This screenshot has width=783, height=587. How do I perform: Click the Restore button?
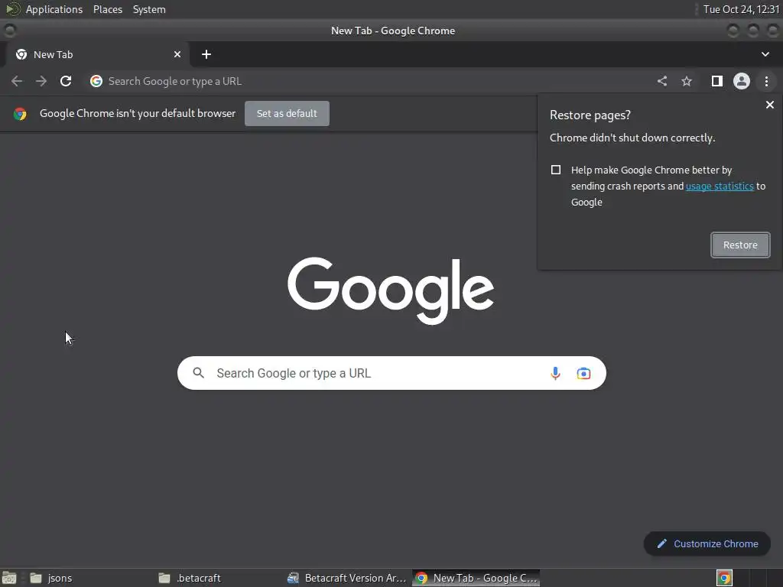[x=740, y=245]
